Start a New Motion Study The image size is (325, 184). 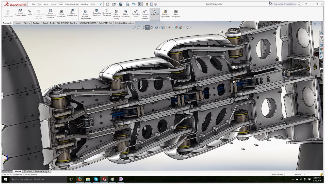tap(116, 15)
